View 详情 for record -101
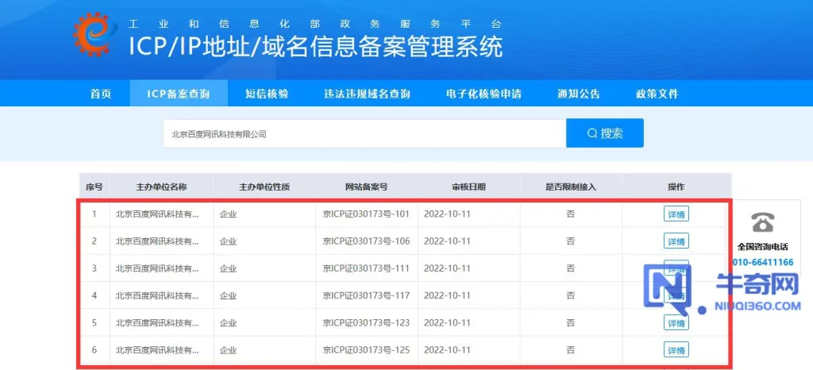813x370 pixels. pyautogui.click(x=676, y=214)
